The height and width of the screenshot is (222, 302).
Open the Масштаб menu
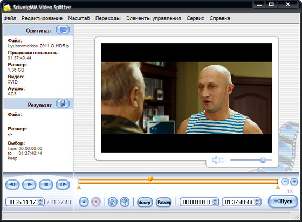click(79, 18)
